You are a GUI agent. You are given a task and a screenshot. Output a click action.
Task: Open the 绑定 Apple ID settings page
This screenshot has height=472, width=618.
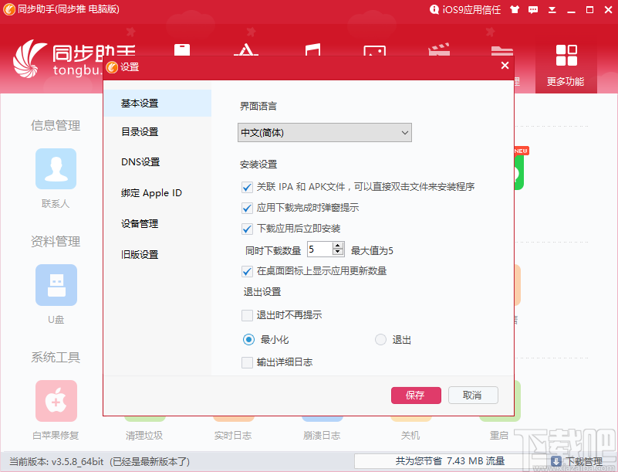(150, 192)
